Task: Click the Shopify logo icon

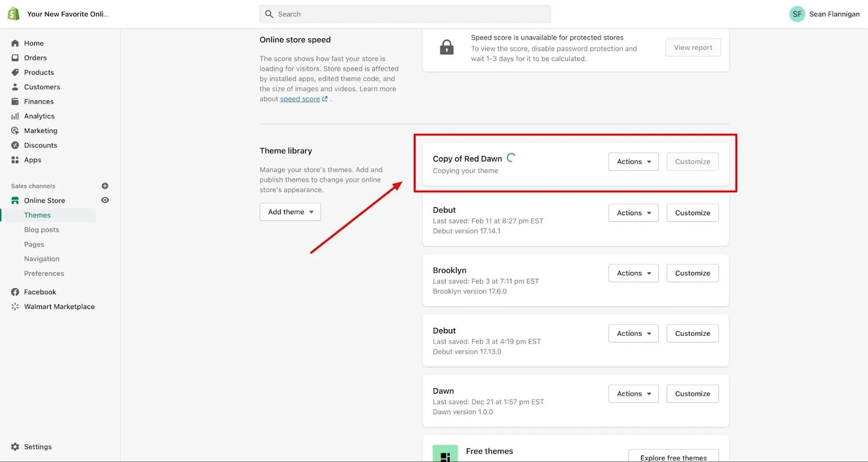Action: 14,14
